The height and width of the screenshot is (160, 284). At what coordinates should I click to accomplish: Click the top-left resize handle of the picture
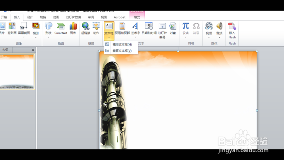[99, 51]
